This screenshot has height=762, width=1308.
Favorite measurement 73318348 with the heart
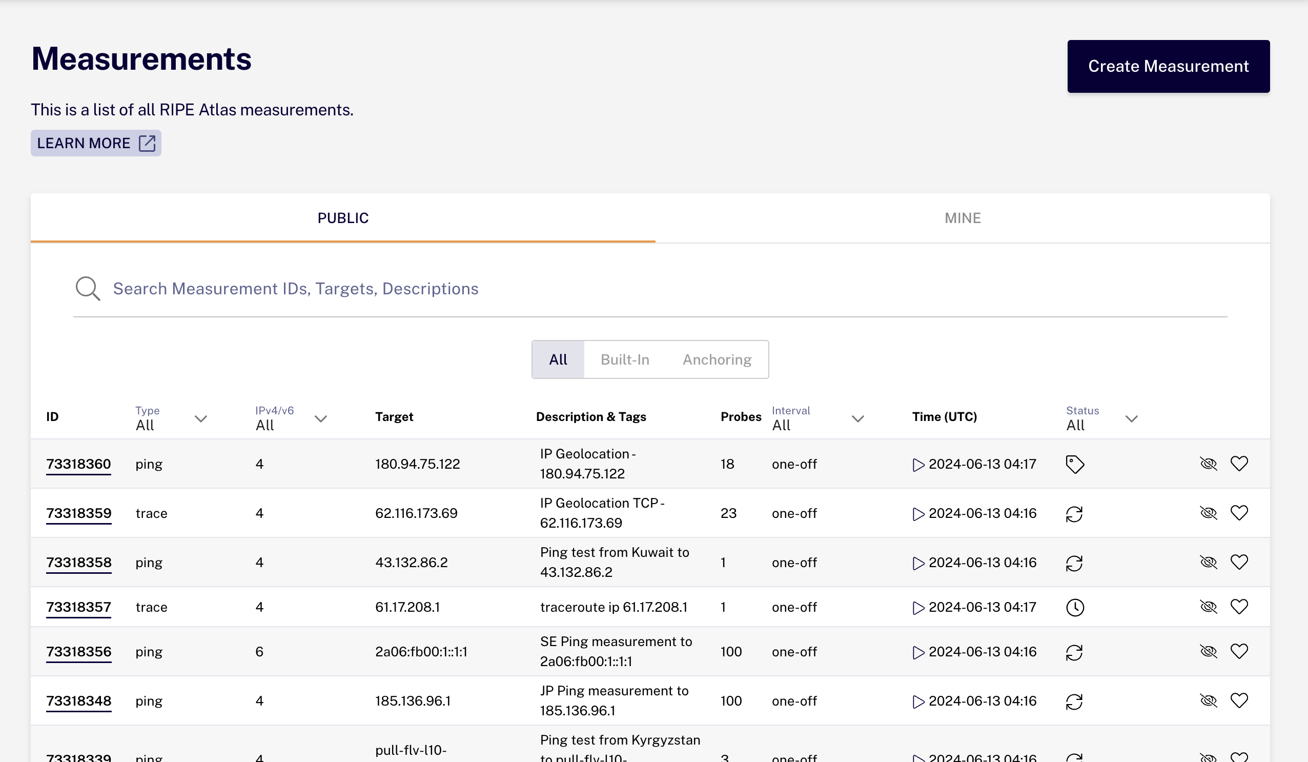[x=1239, y=700]
